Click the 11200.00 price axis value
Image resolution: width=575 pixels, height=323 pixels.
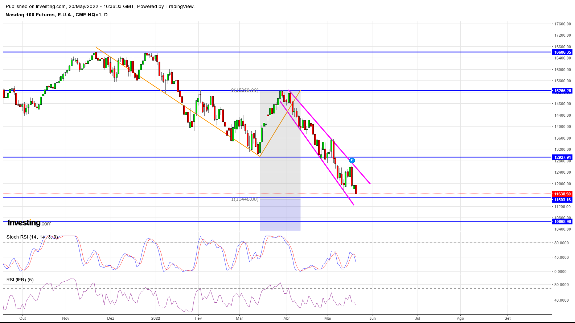563,207
